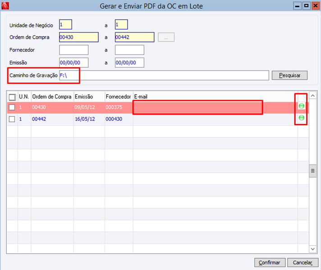
Task: Open the ellipsis lookup button beside Ordem de Compra
Action: [x=166, y=37]
